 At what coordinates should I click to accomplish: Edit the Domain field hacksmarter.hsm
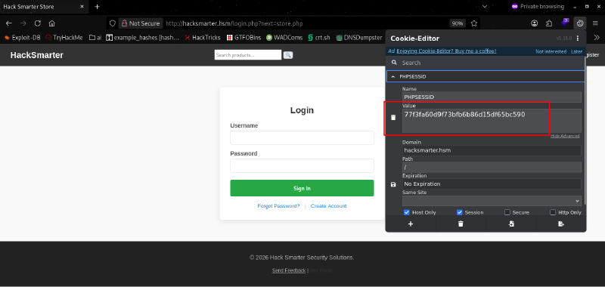pyautogui.click(x=492, y=150)
